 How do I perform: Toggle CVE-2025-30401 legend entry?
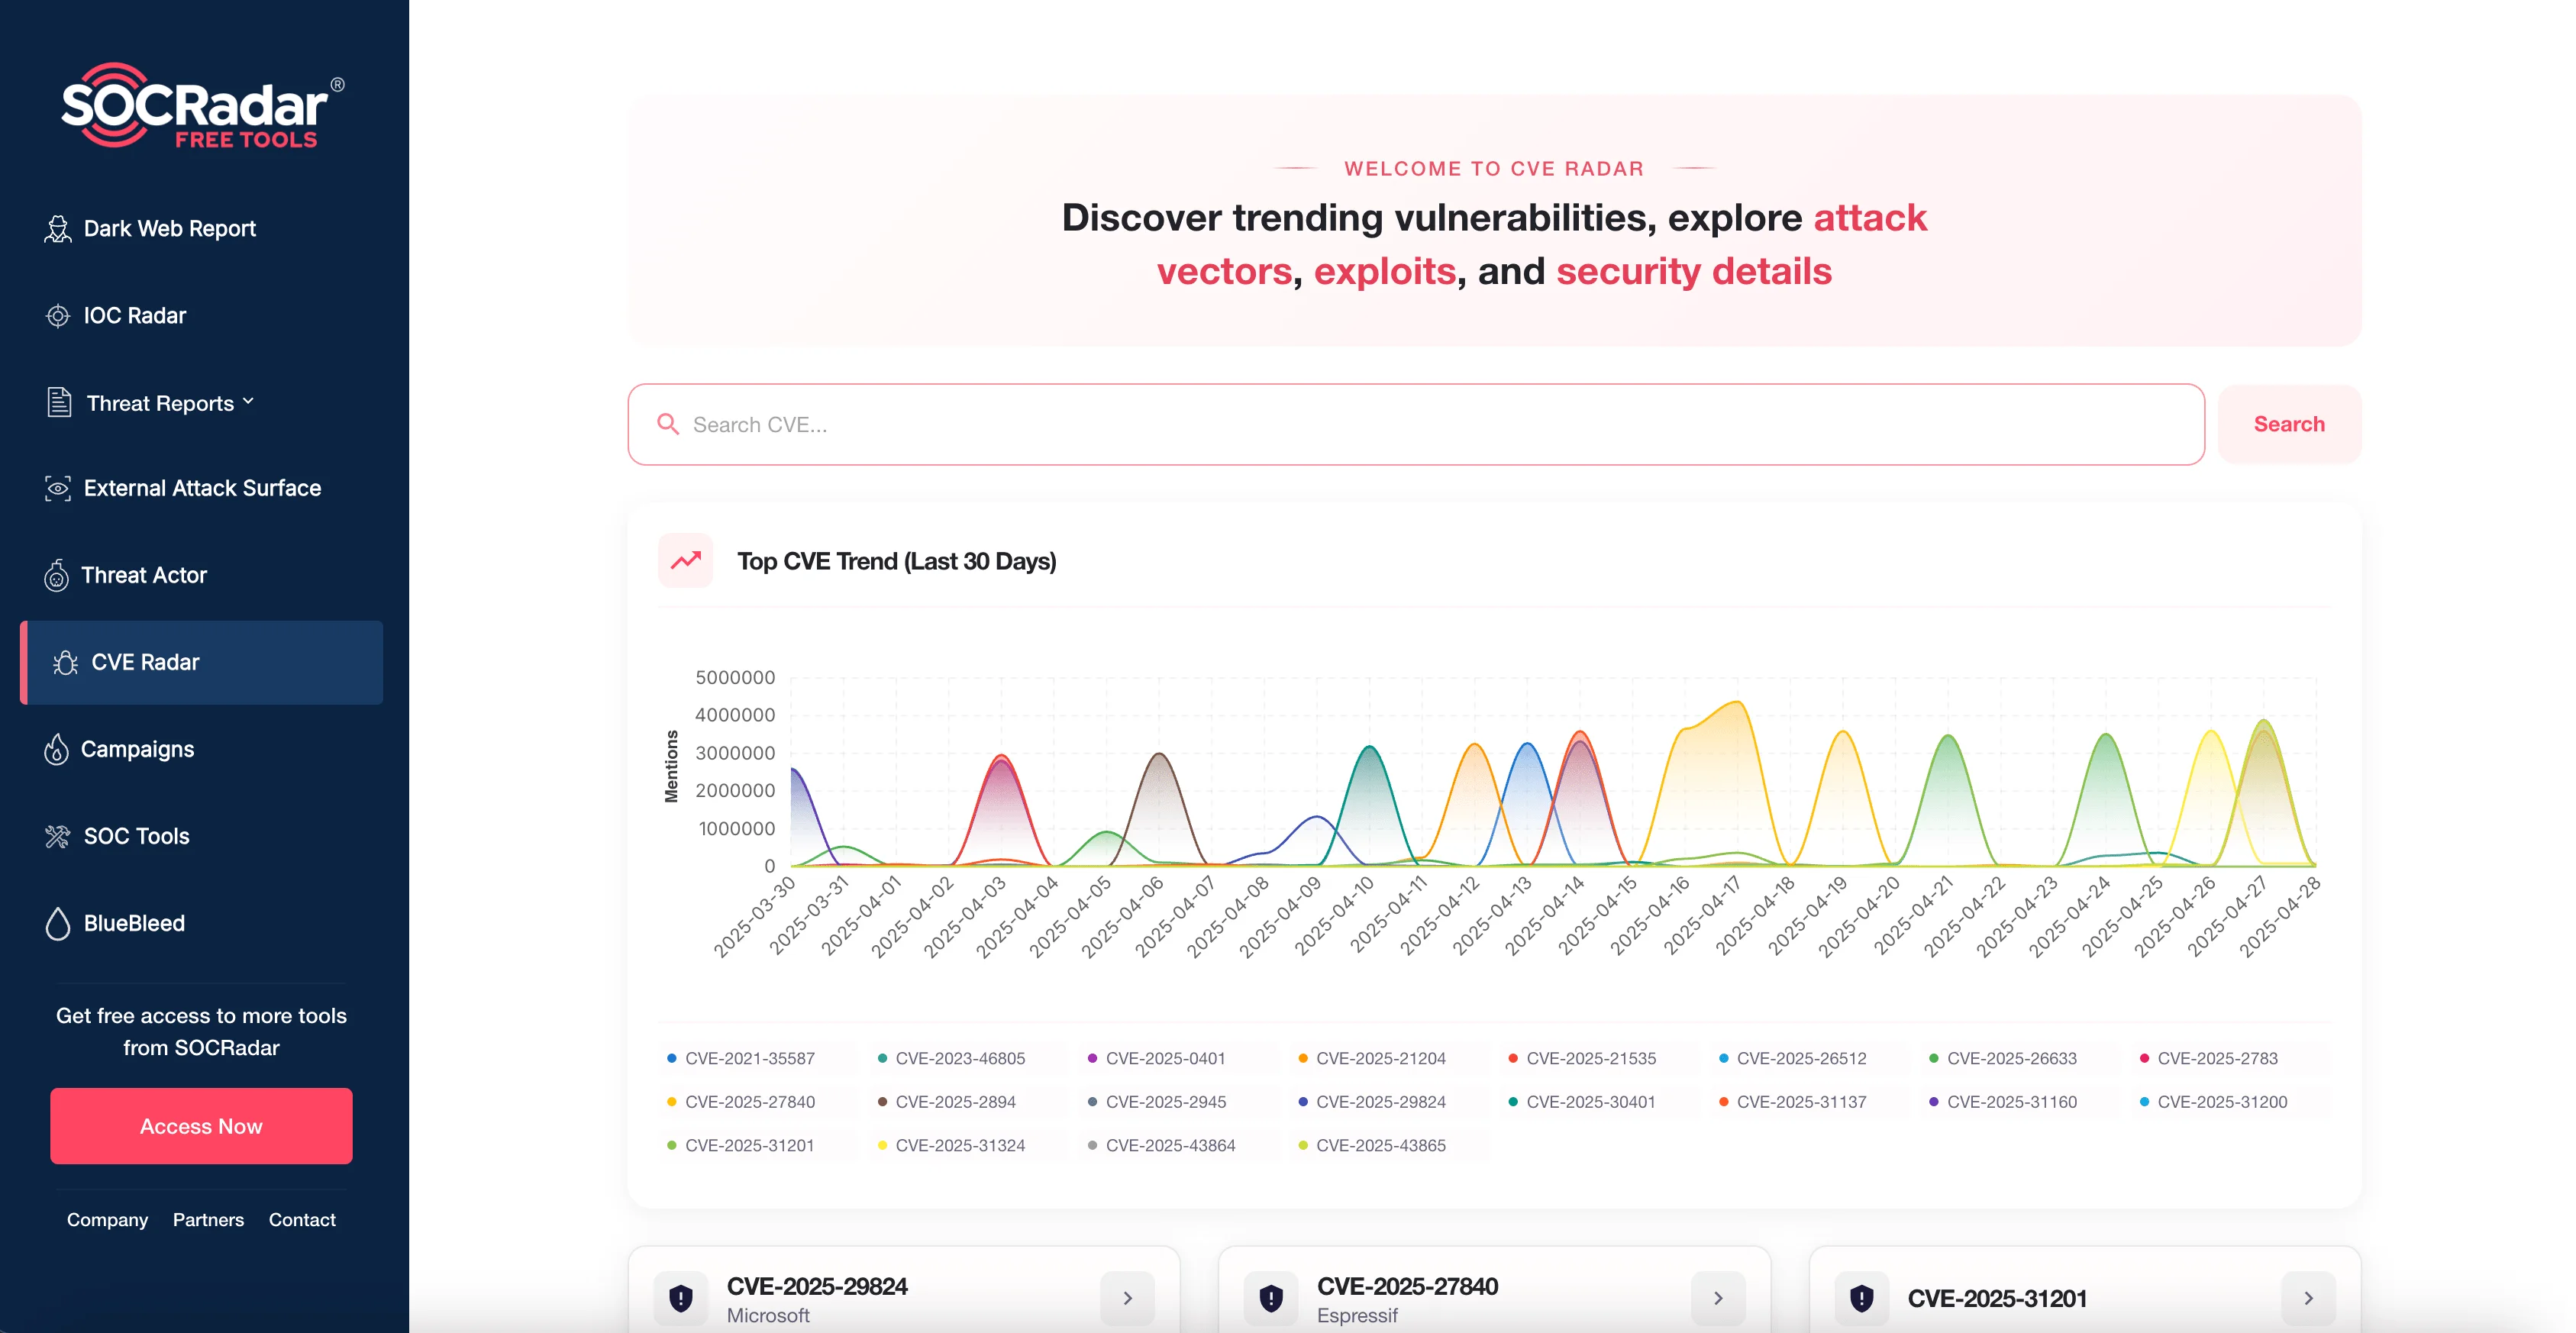click(x=1582, y=1102)
